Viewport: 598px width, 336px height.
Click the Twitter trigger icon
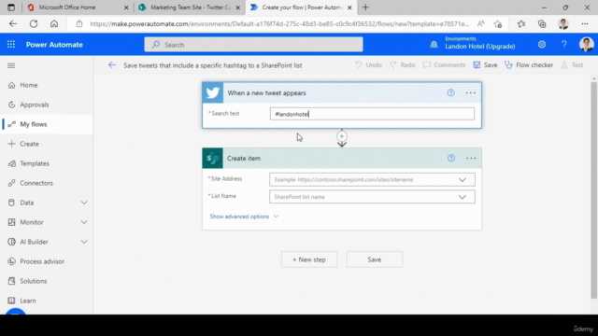213,92
